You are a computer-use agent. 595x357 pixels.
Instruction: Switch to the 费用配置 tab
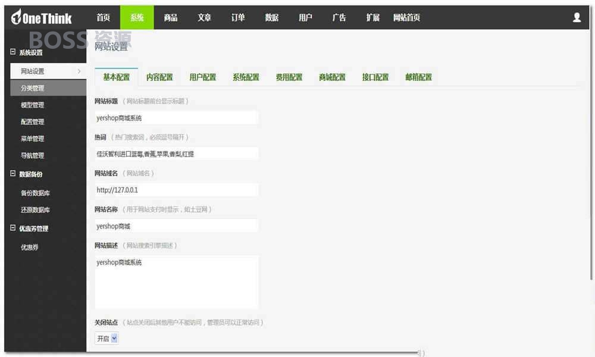point(289,77)
